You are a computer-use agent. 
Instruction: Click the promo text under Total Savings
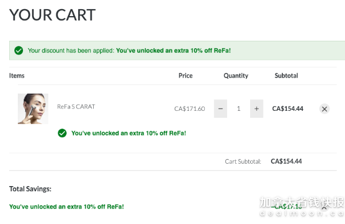click(67, 207)
